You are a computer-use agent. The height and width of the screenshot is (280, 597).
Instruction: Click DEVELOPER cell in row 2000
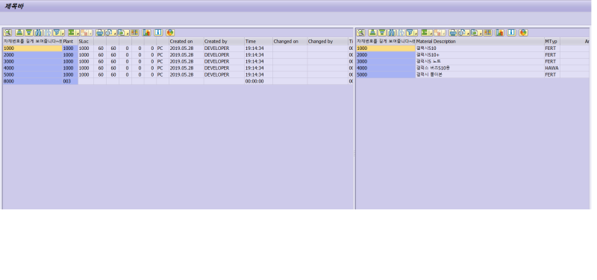[x=224, y=55]
